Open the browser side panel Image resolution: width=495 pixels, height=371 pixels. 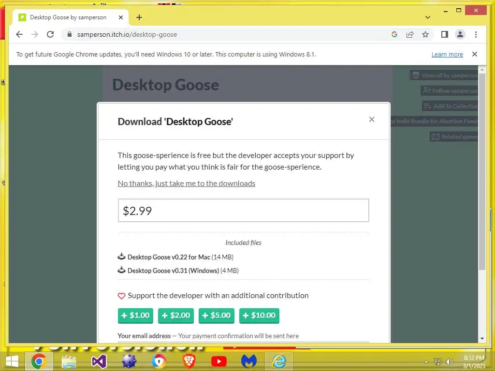coord(445,34)
